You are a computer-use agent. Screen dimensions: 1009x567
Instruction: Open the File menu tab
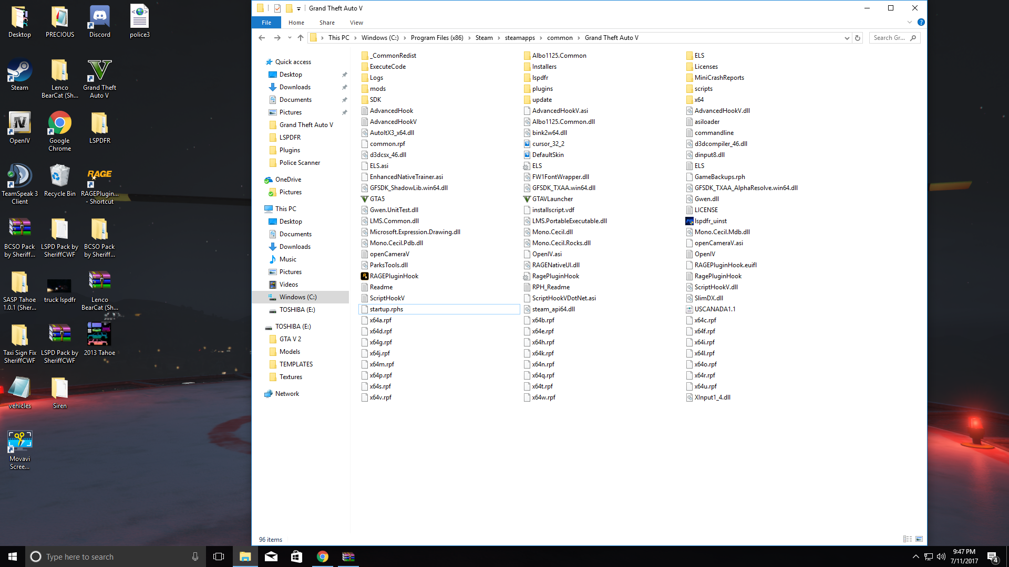(266, 23)
